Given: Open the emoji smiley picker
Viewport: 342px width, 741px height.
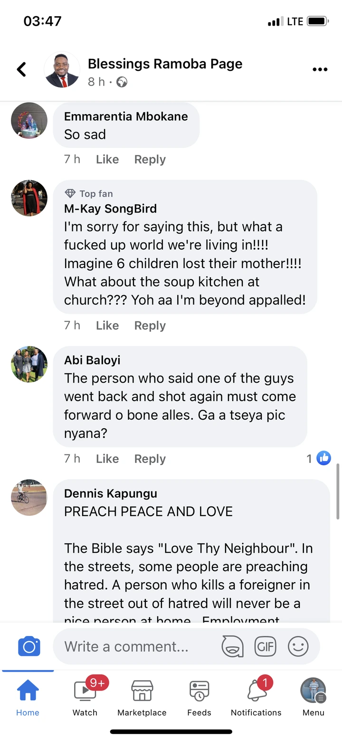Looking at the screenshot, I should pos(298,646).
